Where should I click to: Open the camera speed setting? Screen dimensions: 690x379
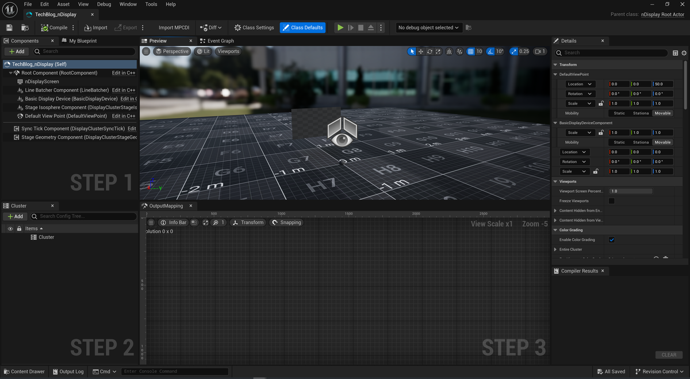[540, 51]
